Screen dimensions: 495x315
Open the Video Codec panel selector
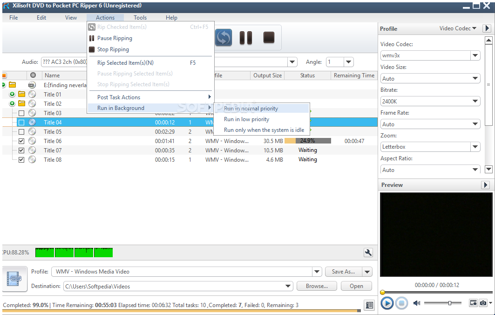point(458,28)
